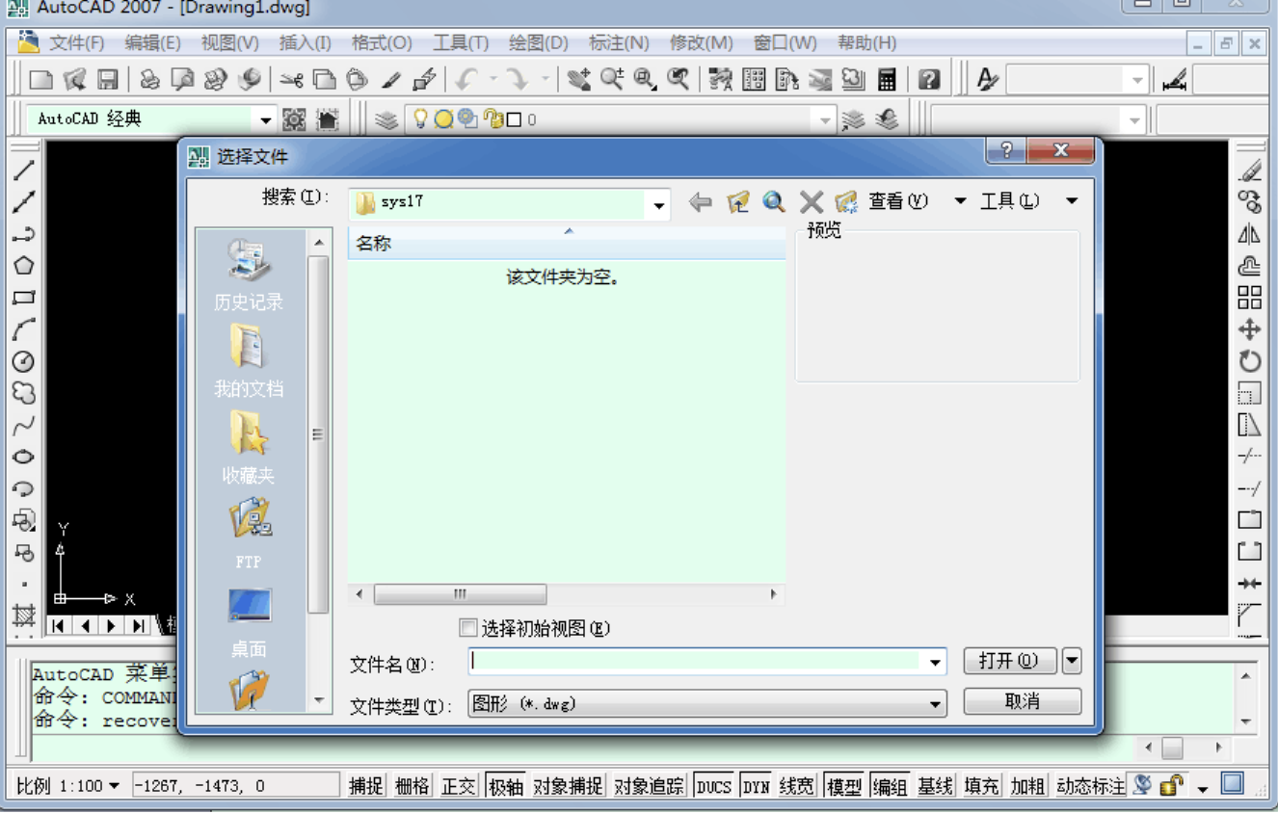Click the Match Properties brush icon
Screen dimensions: 1278x813
click(391, 79)
